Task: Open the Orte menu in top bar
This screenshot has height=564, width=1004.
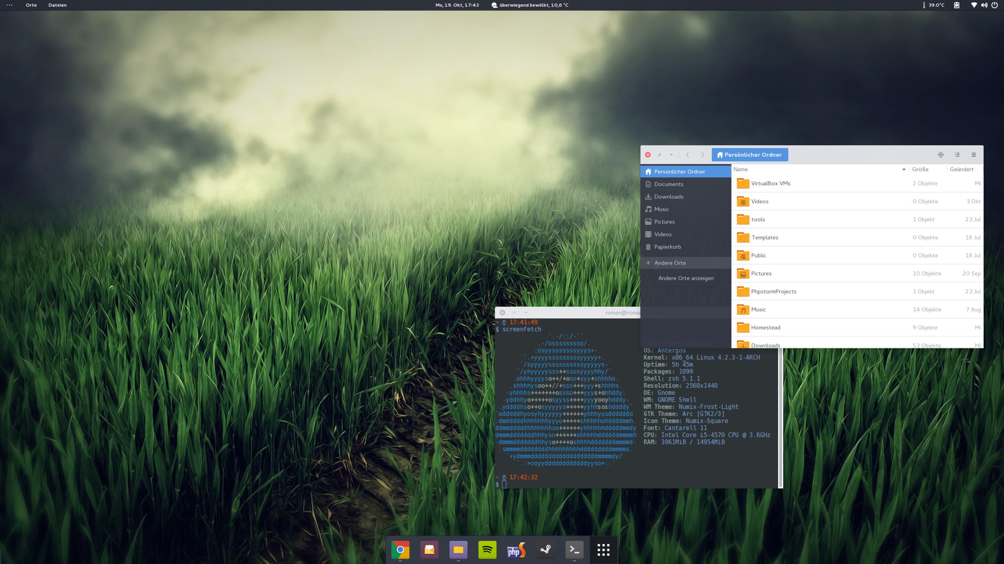Action: (31, 5)
